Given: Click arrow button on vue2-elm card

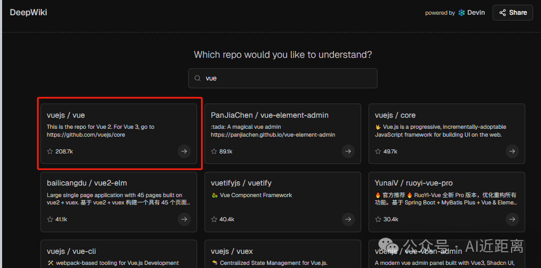Looking at the screenshot, I should [184, 219].
